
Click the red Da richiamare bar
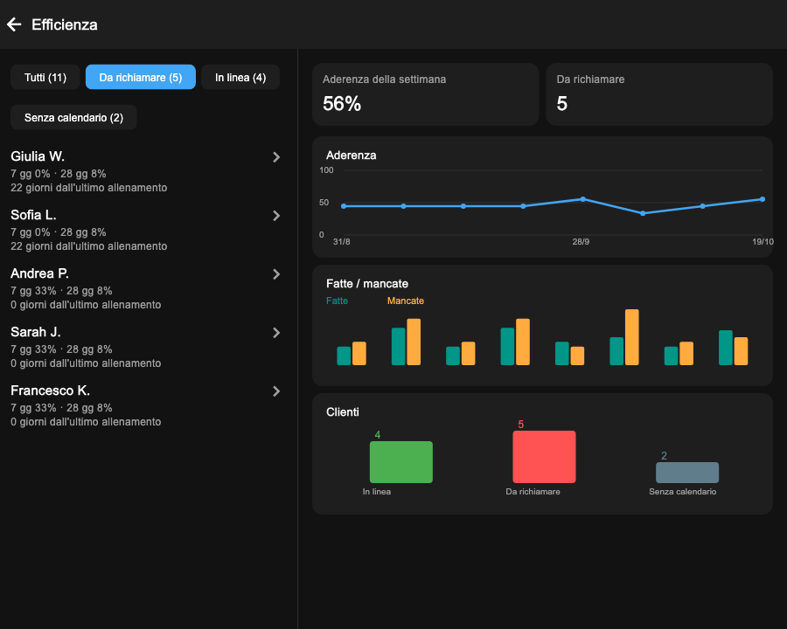(x=544, y=457)
